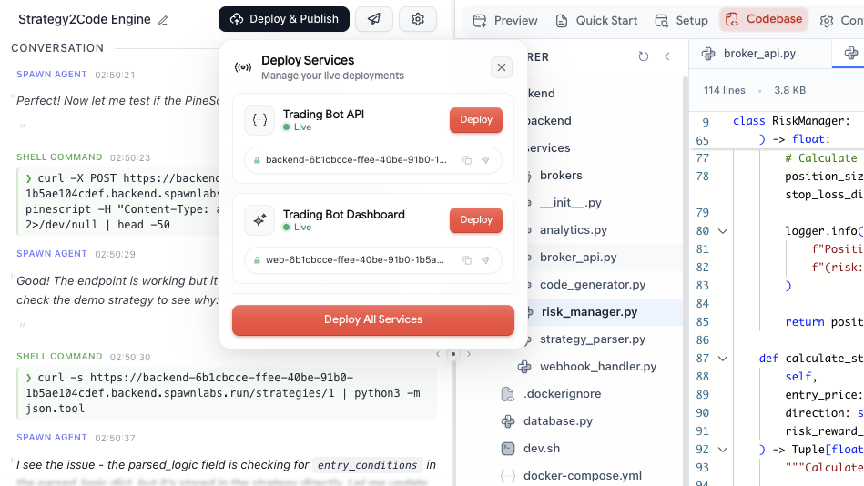
Task: Refresh the file explorer
Action: tap(644, 56)
